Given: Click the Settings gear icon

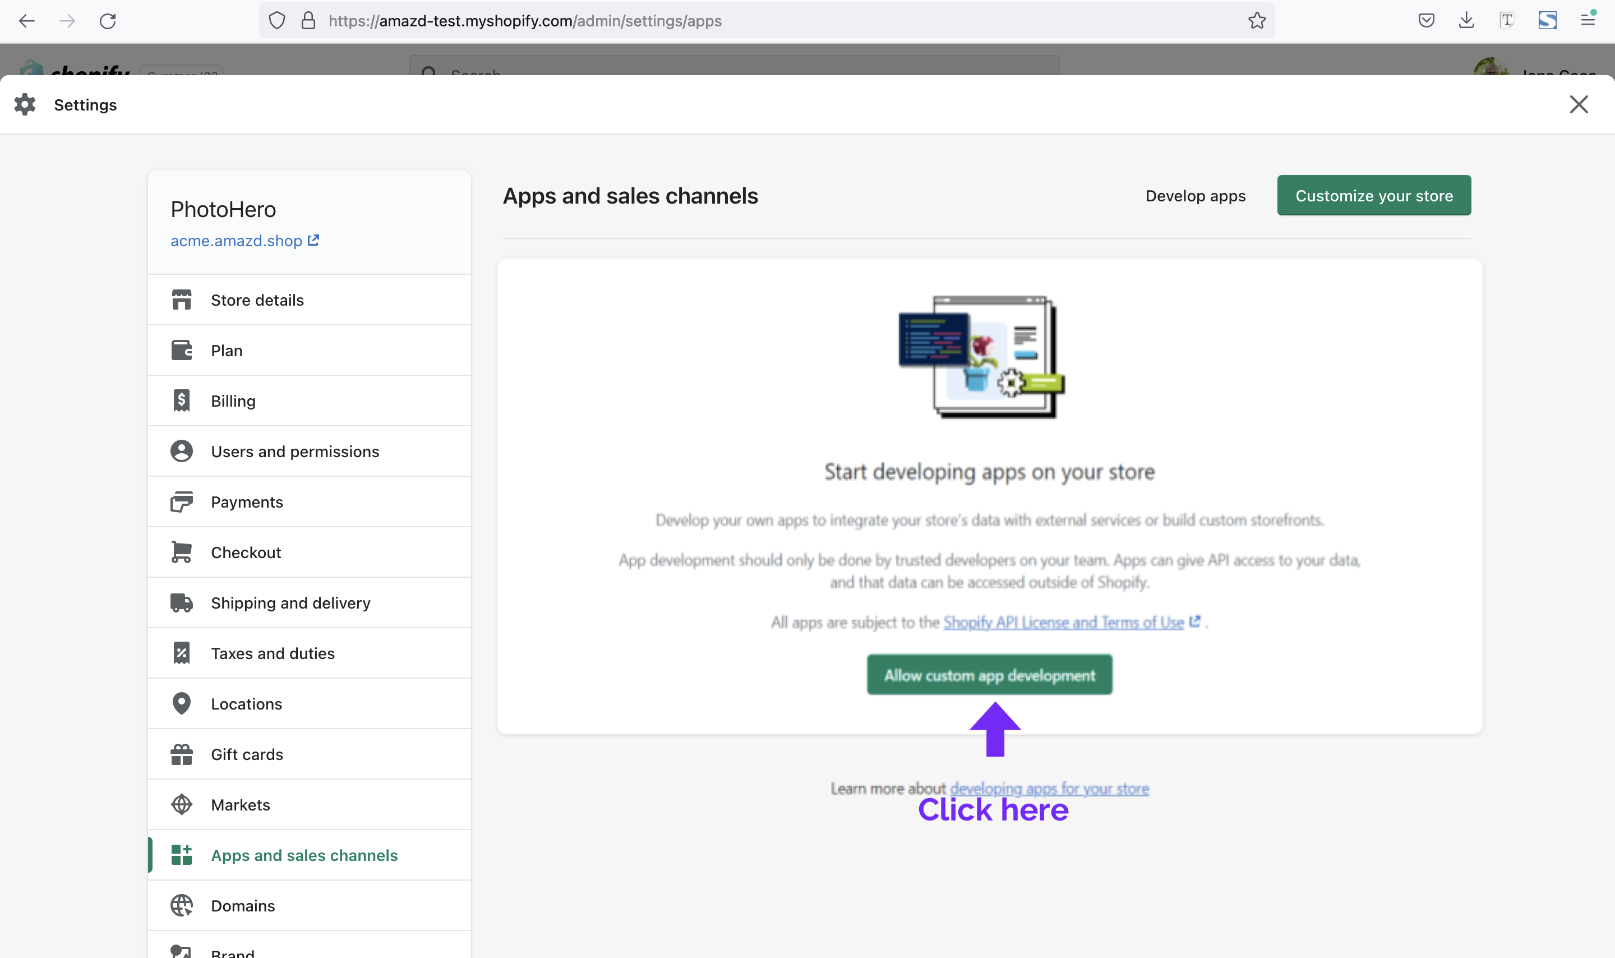Looking at the screenshot, I should click(x=25, y=104).
